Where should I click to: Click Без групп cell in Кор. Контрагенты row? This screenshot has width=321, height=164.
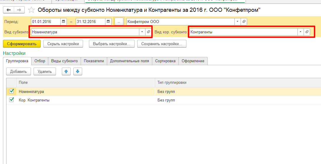pos(238,100)
